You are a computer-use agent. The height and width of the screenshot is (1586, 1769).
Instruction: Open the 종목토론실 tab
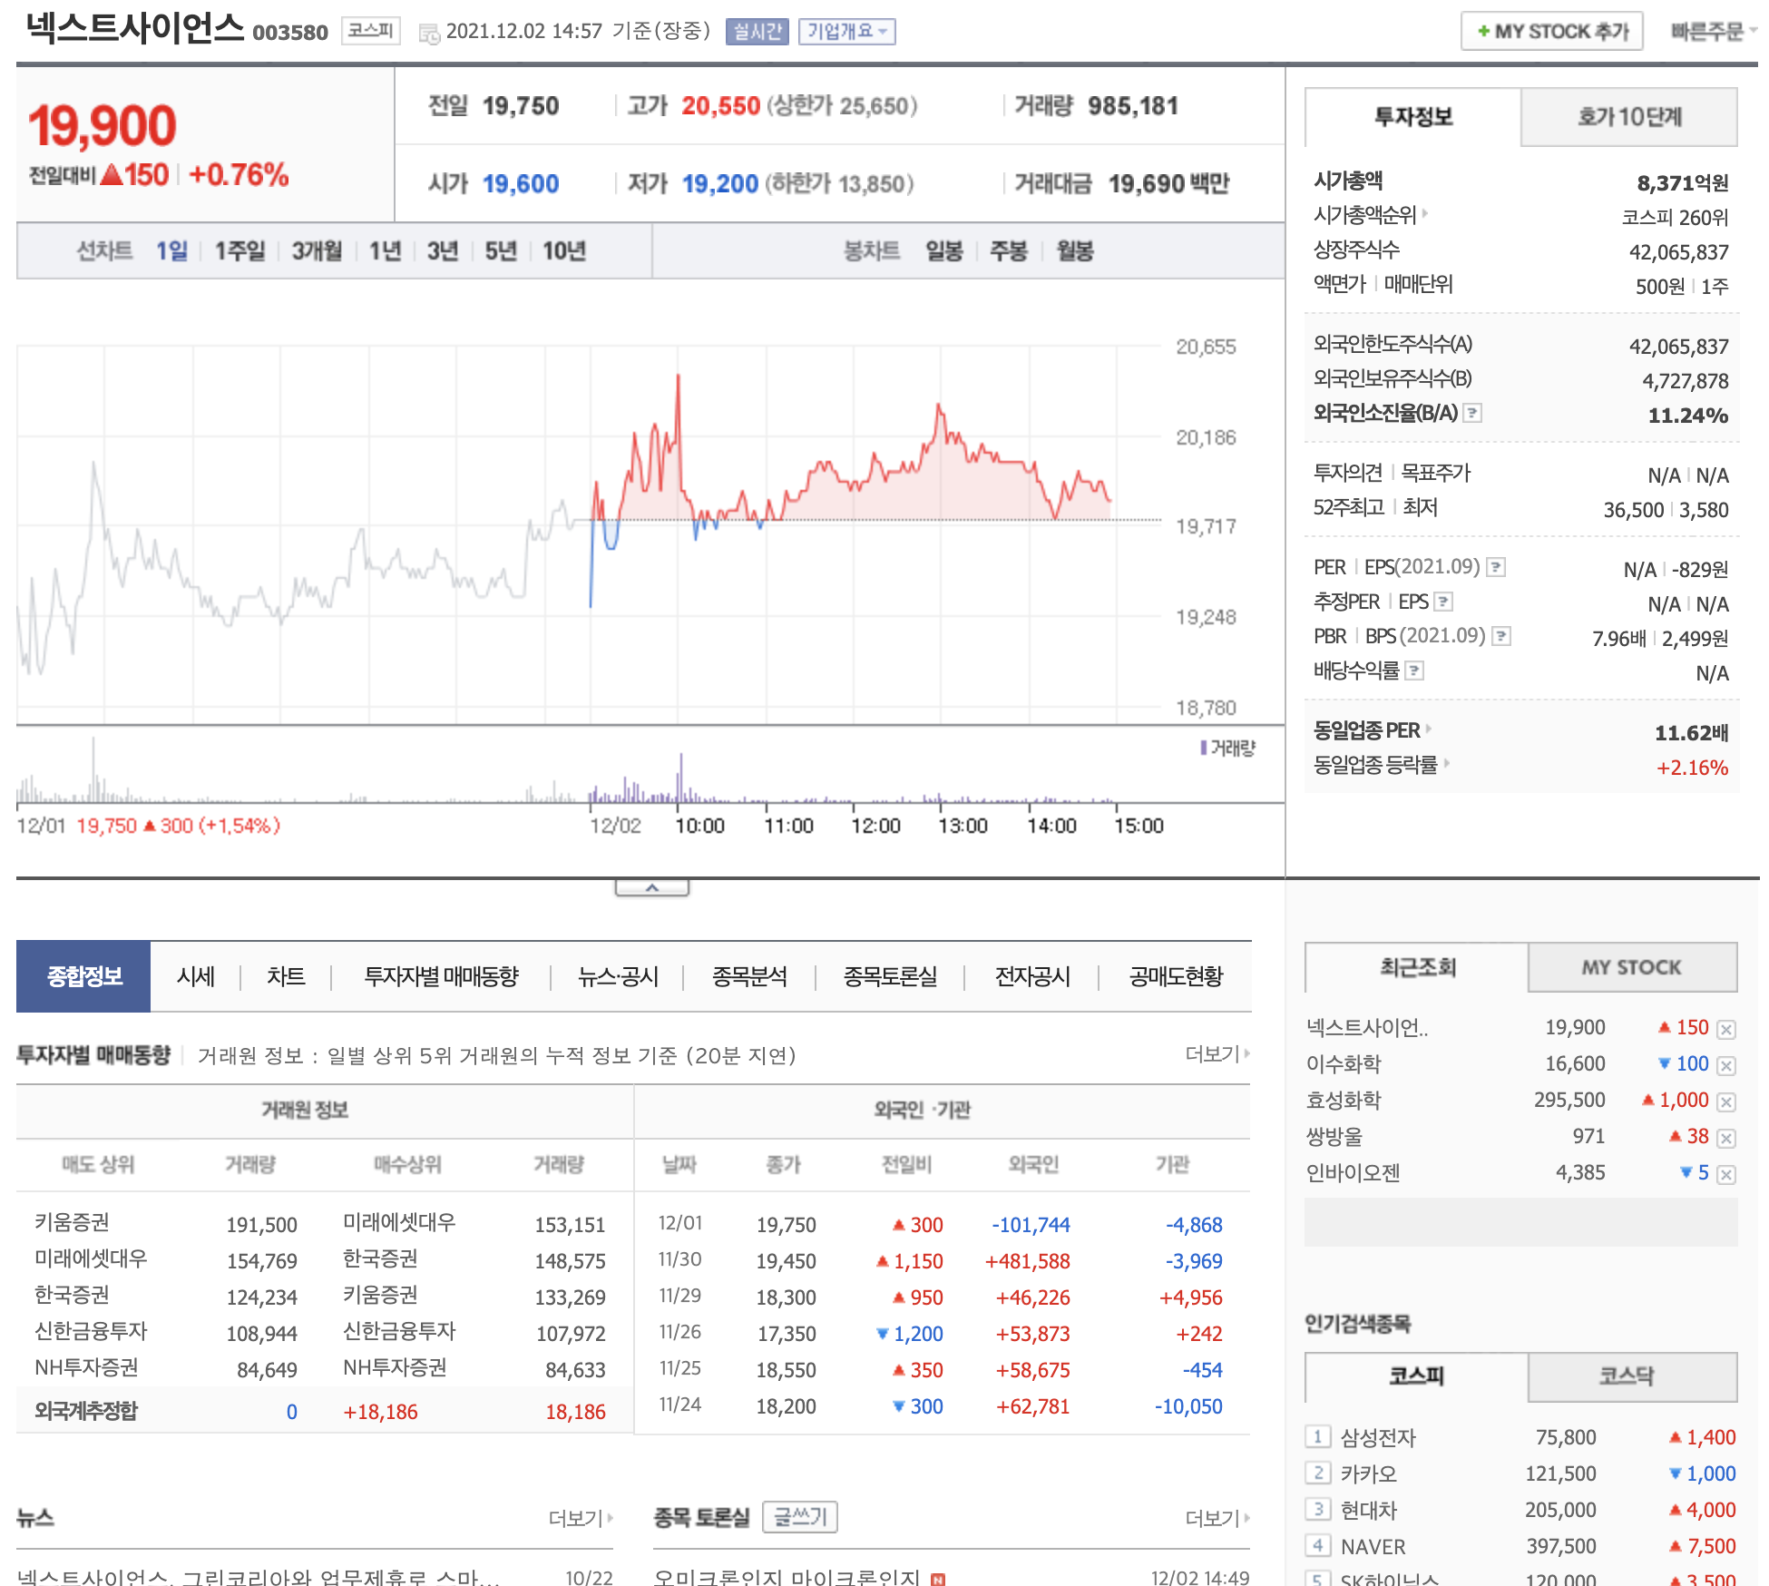tap(890, 976)
